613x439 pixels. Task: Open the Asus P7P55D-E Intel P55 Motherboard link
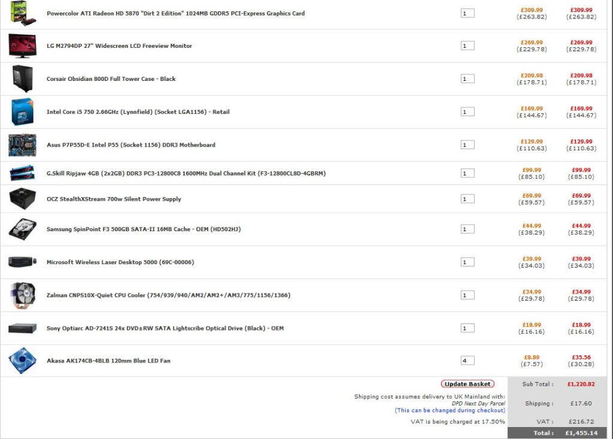pos(131,145)
